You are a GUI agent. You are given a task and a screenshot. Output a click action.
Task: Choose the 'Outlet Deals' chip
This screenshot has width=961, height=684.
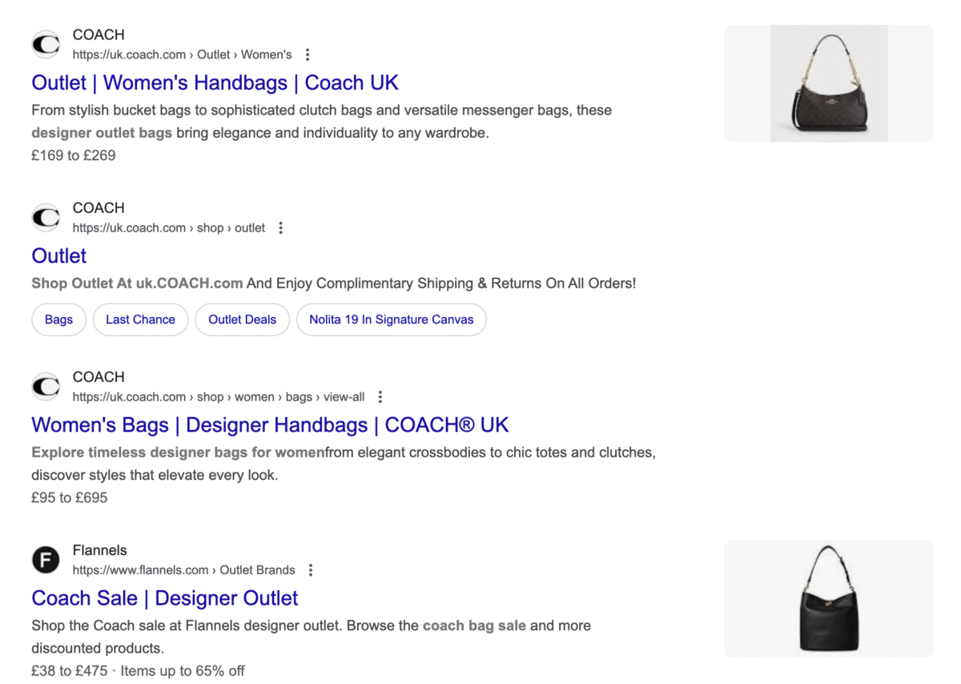point(242,320)
